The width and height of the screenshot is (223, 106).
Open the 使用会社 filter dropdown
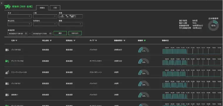(x=45, y=24)
